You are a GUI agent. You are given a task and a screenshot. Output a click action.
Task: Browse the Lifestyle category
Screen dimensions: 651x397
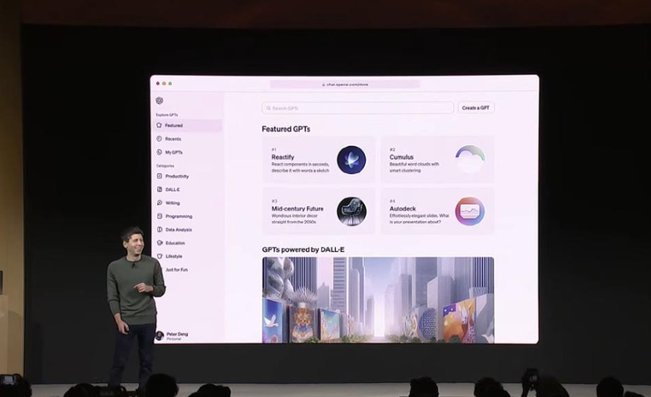tap(174, 256)
